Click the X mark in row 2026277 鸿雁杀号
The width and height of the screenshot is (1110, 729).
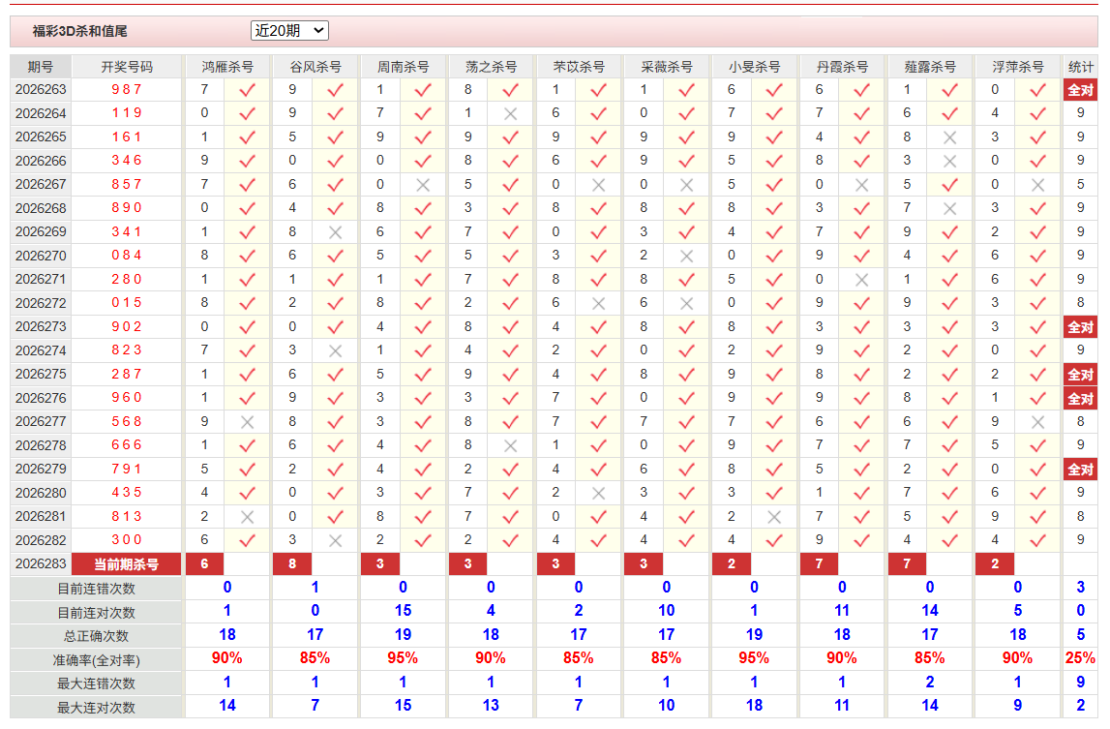coord(247,422)
